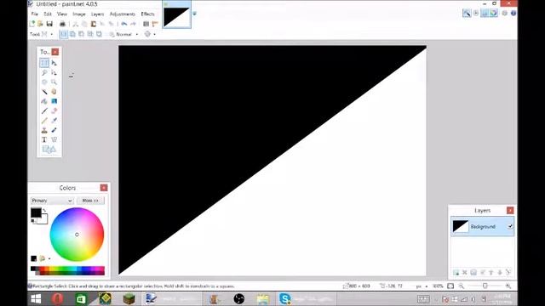Pick the Paintbrush tool

point(44,111)
